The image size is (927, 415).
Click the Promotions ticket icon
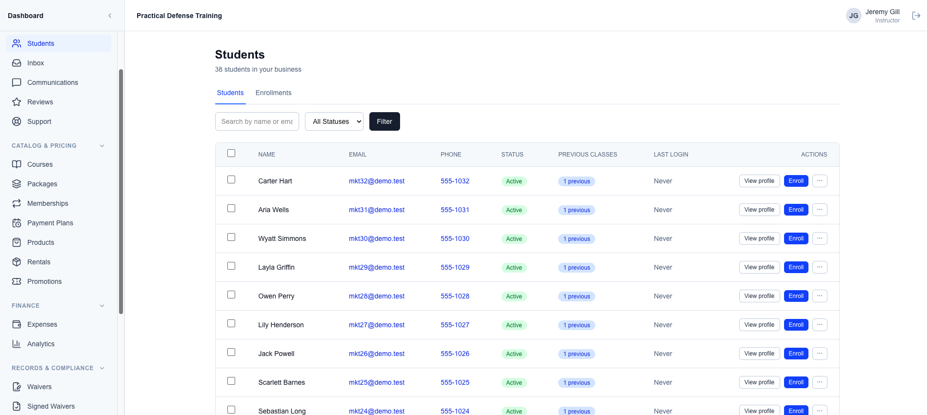tap(17, 281)
